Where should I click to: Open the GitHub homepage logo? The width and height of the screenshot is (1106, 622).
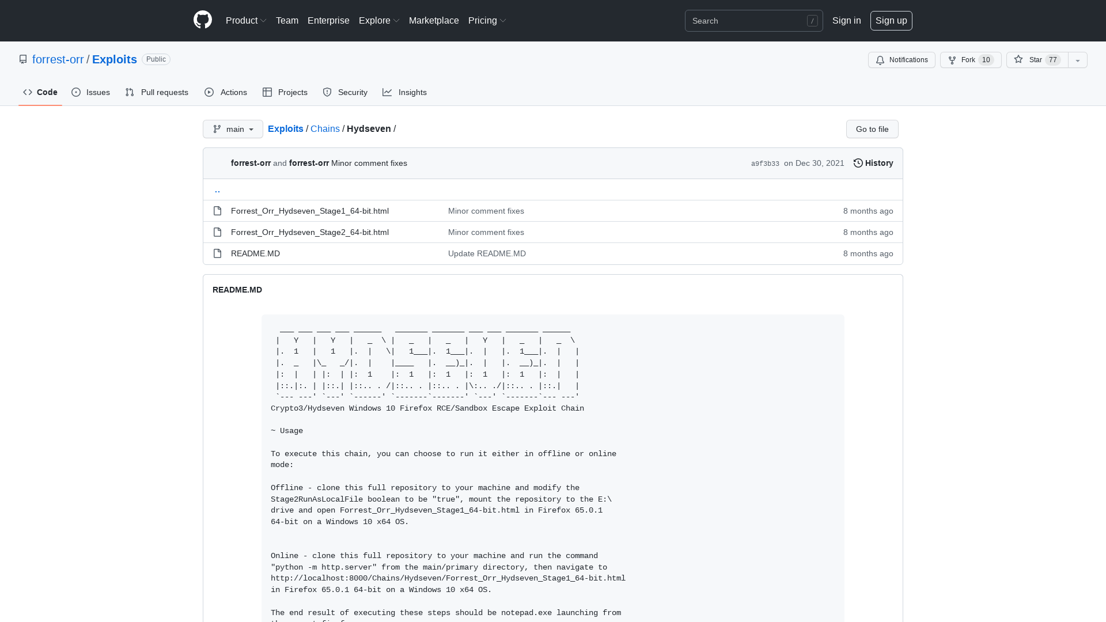pyautogui.click(x=203, y=20)
